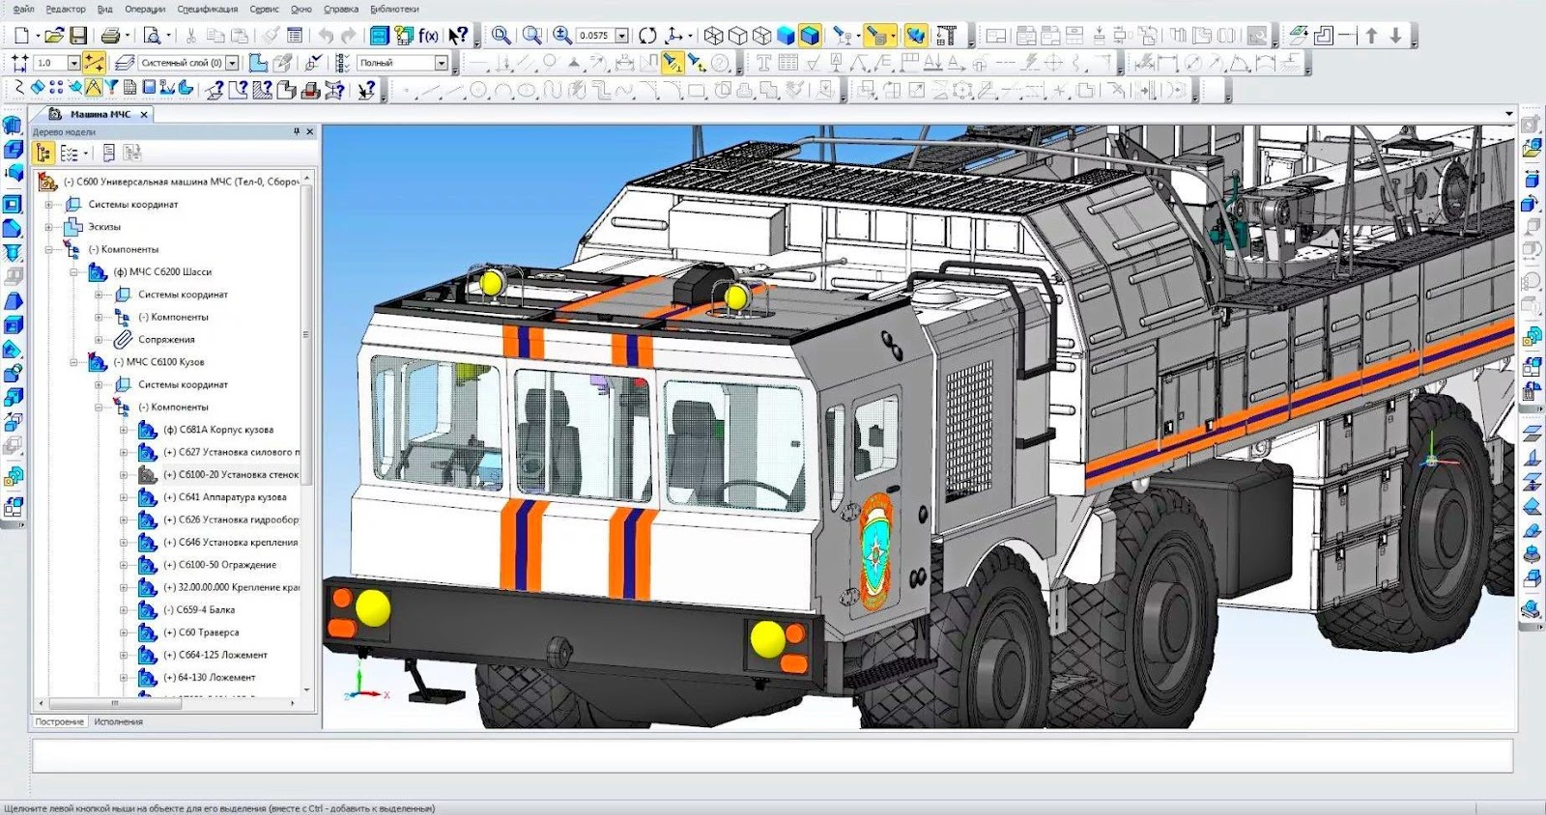Open the library manager blue cabinet icon

pyautogui.click(x=380, y=36)
